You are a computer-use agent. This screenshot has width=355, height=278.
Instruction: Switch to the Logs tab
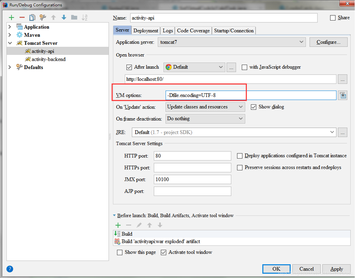pos(168,30)
